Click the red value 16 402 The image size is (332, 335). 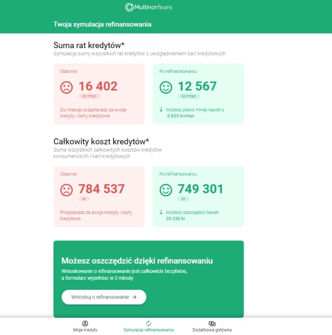98,86
